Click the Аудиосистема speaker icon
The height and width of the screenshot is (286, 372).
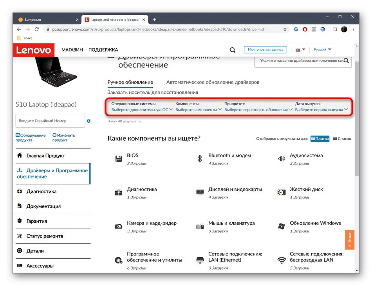coord(282,159)
